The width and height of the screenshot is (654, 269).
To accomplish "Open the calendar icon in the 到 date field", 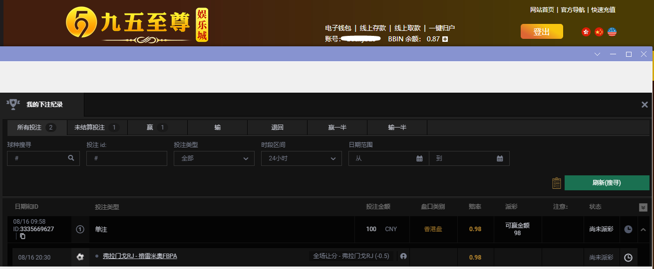I will (500, 158).
